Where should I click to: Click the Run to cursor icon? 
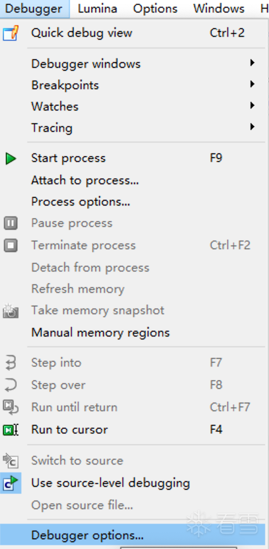click(11, 430)
